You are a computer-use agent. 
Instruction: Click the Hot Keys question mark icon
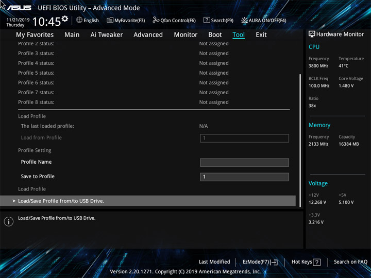[316, 262]
